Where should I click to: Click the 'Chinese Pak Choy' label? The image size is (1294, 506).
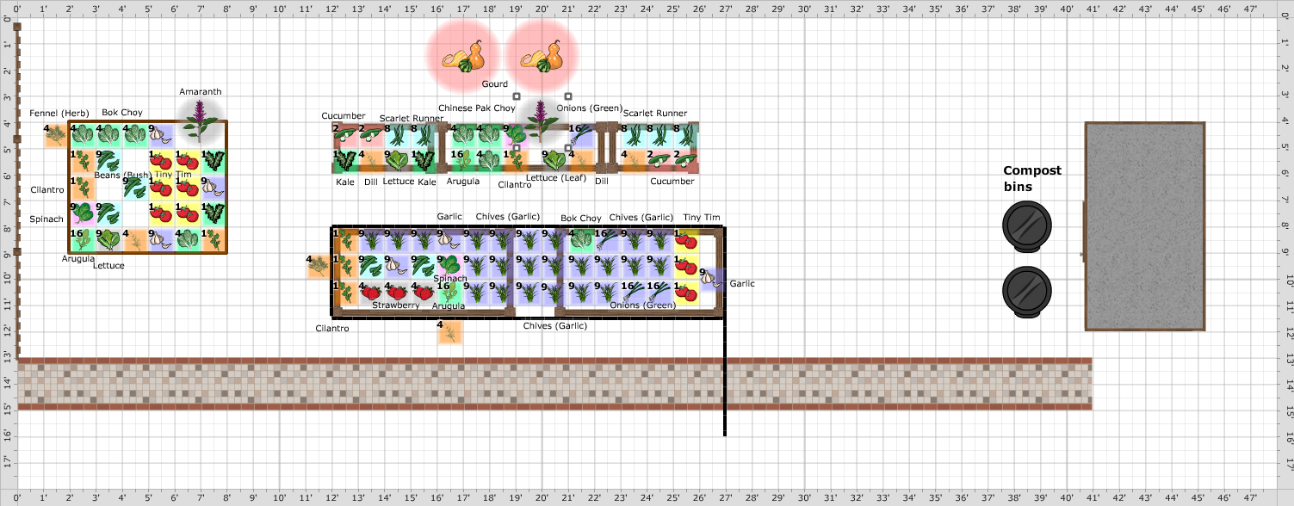[x=477, y=108]
